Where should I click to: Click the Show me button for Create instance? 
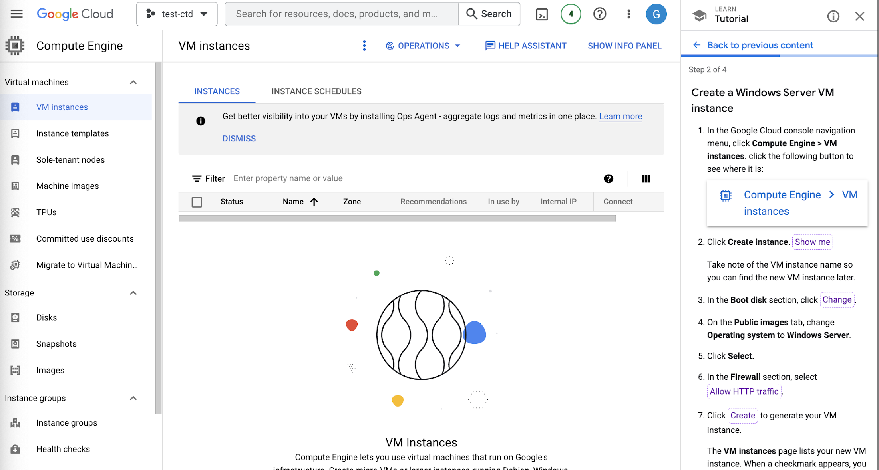click(x=812, y=242)
